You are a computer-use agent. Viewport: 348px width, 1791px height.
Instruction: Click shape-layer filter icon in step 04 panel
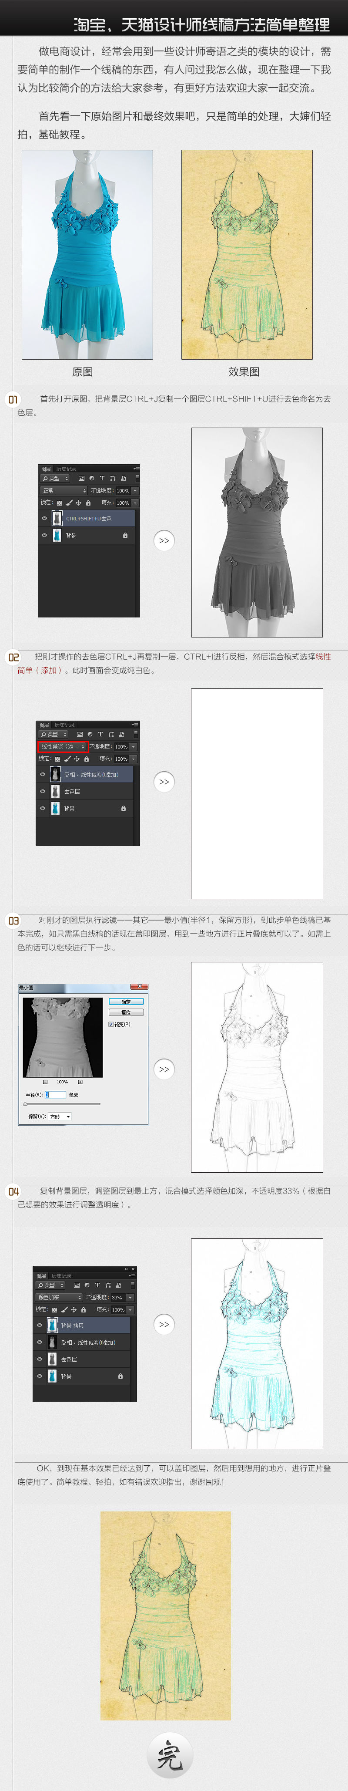coord(108,1285)
